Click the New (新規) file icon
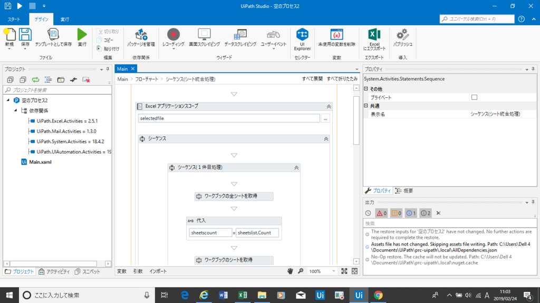Viewport: 540px width, 303px height. [x=9, y=35]
